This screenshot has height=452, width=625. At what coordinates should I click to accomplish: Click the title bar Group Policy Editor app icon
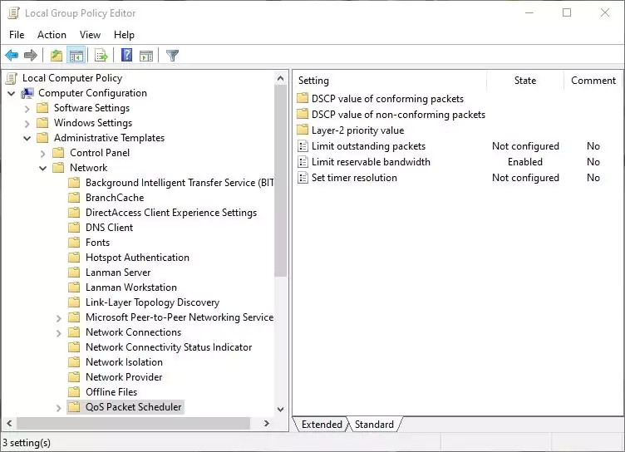click(13, 12)
